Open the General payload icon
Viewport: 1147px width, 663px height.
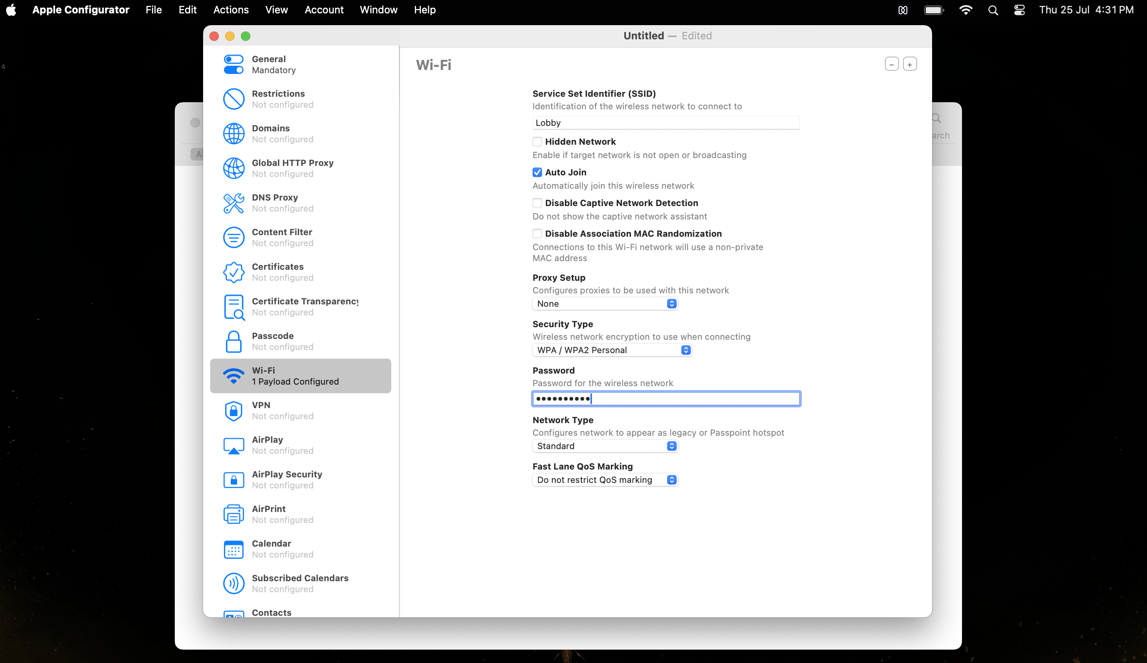[233, 64]
